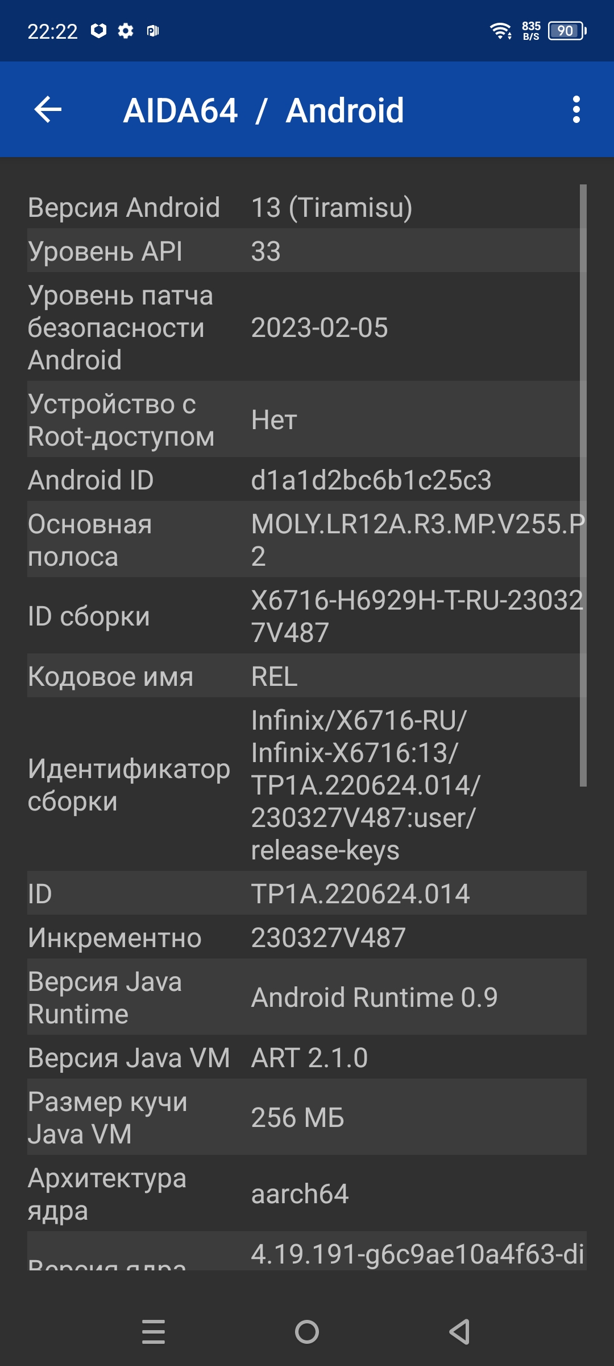The image size is (614, 1366).
Task: Tap the Wi-Fi status icon
Action: [501, 31]
